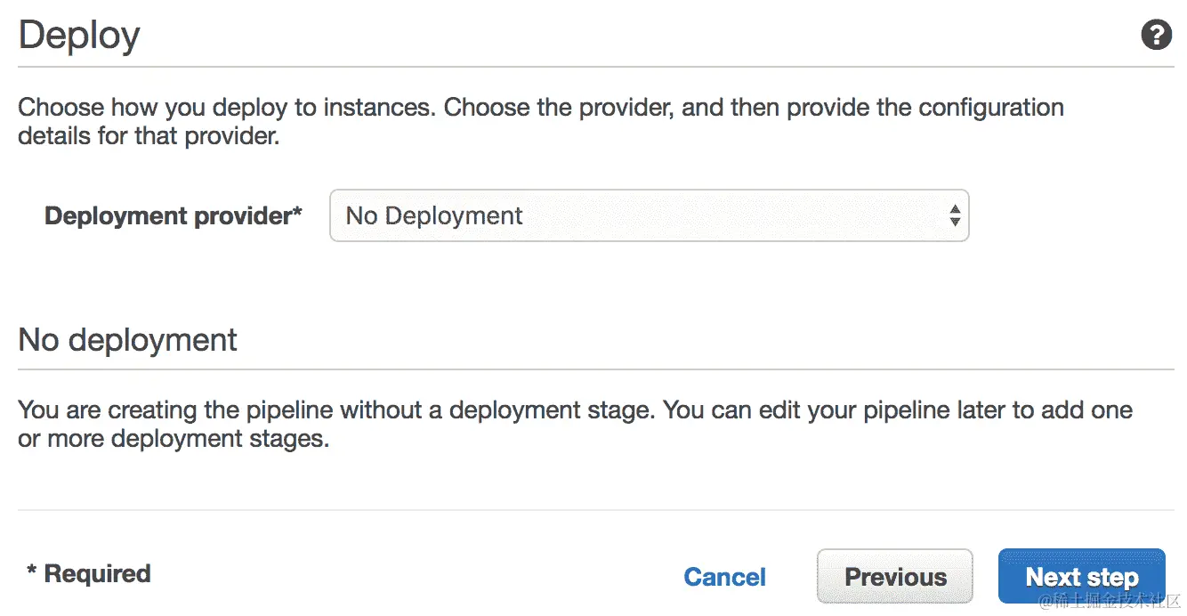Select the "No Deployment" text in combo box
The width and height of the screenshot is (1187, 616).
pos(434,216)
